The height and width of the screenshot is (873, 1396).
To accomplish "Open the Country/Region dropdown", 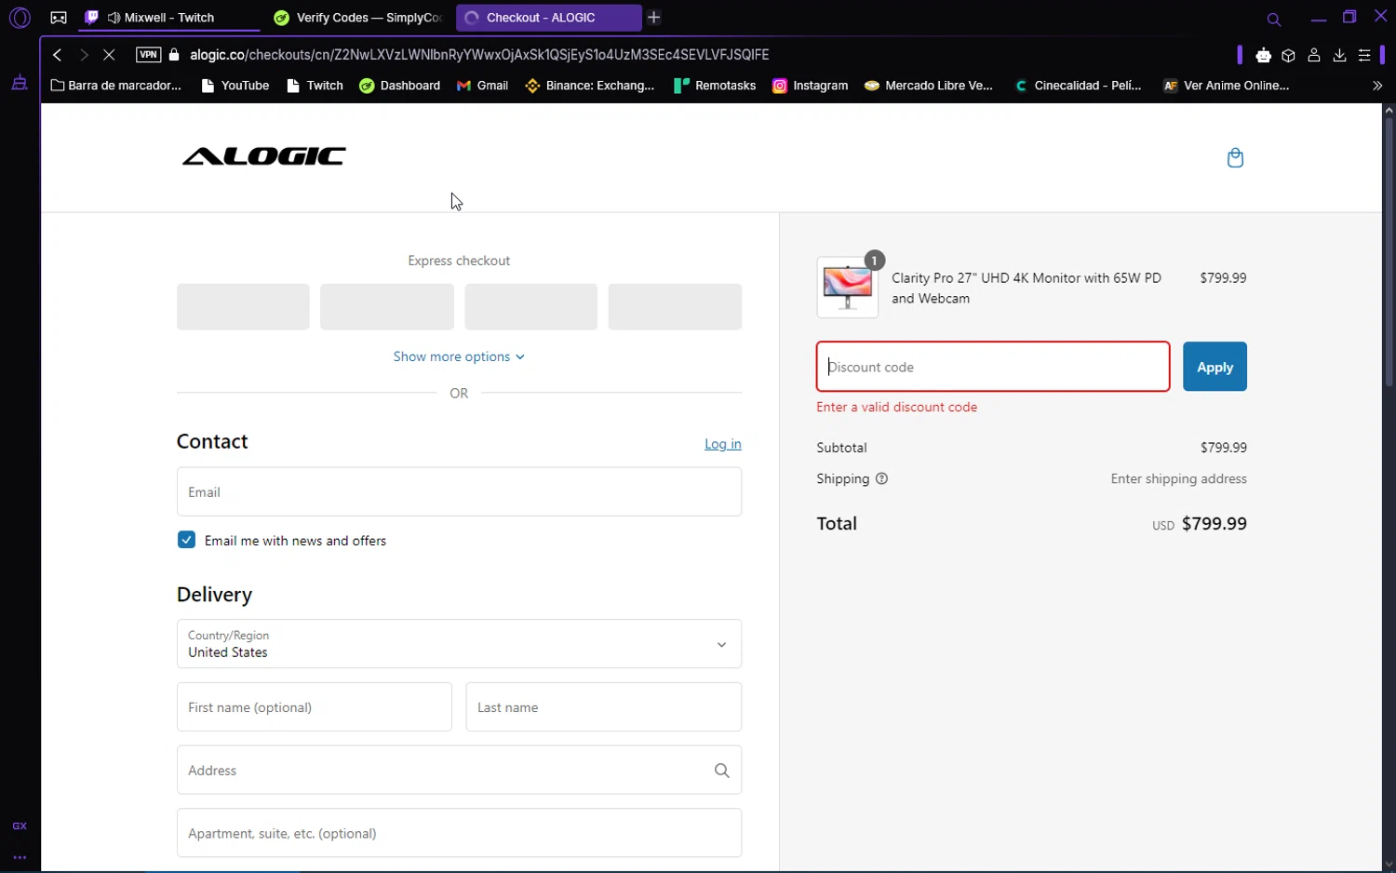I will click(x=459, y=644).
